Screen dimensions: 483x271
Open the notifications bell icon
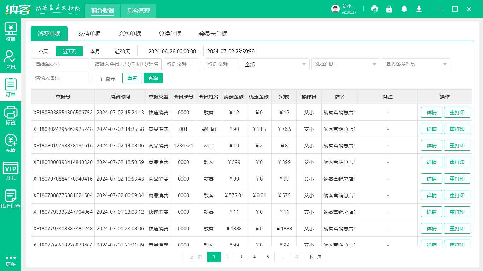point(404,9)
